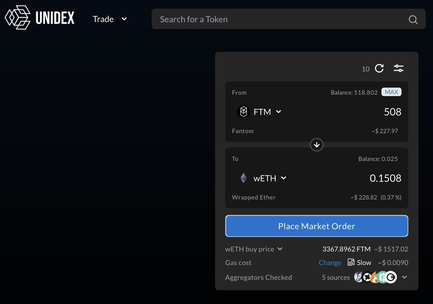This screenshot has height=304, width=433.
Task: Click the ~$ 1517.02 price value
Action: (x=391, y=249)
